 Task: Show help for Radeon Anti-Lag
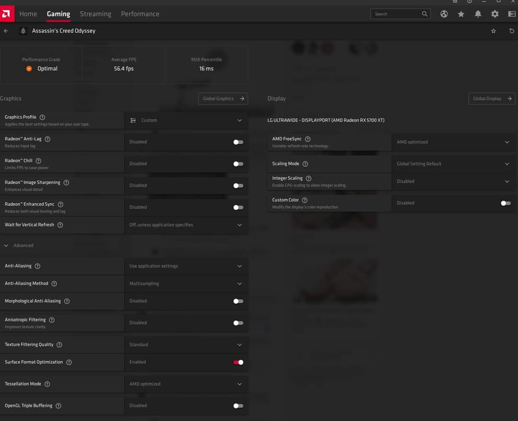pos(47,139)
